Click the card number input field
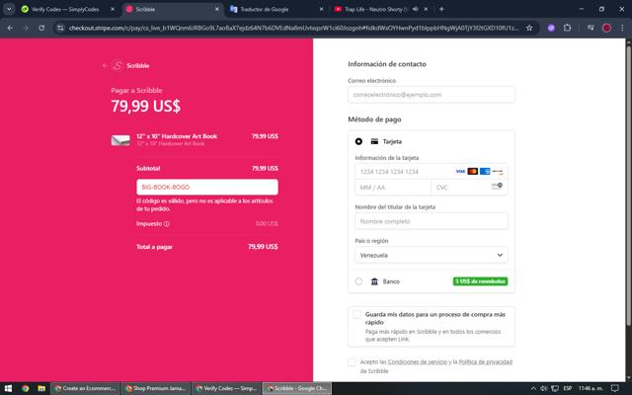This screenshot has height=395, width=632. click(x=432, y=171)
